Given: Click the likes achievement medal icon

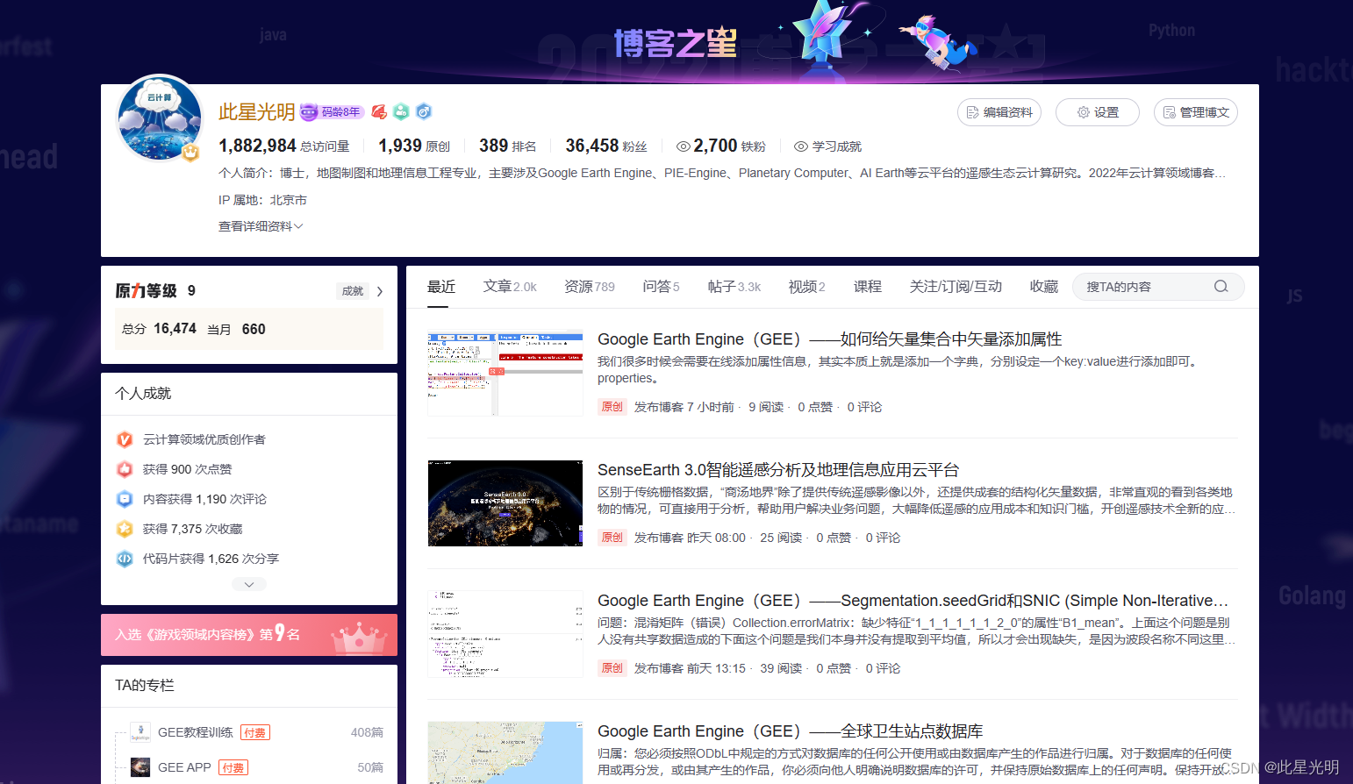Looking at the screenshot, I should (x=124, y=469).
